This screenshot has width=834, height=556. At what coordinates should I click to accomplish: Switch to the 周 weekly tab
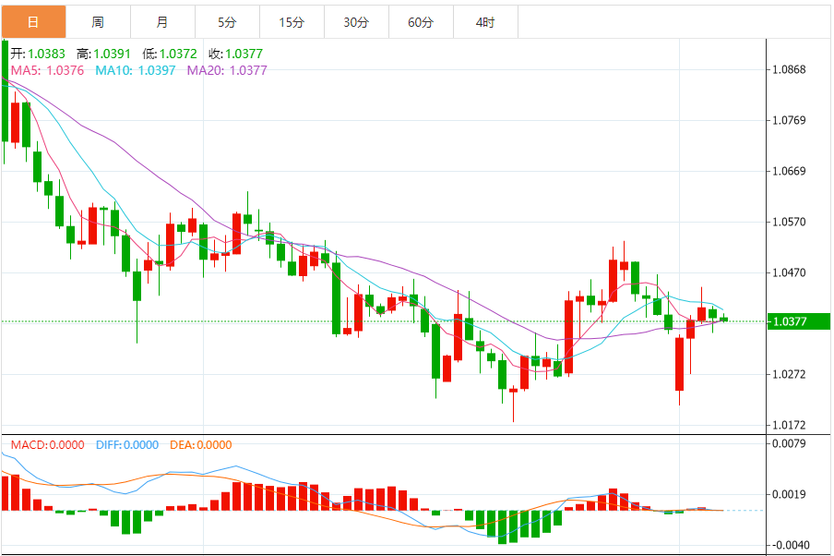coord(98,22)
